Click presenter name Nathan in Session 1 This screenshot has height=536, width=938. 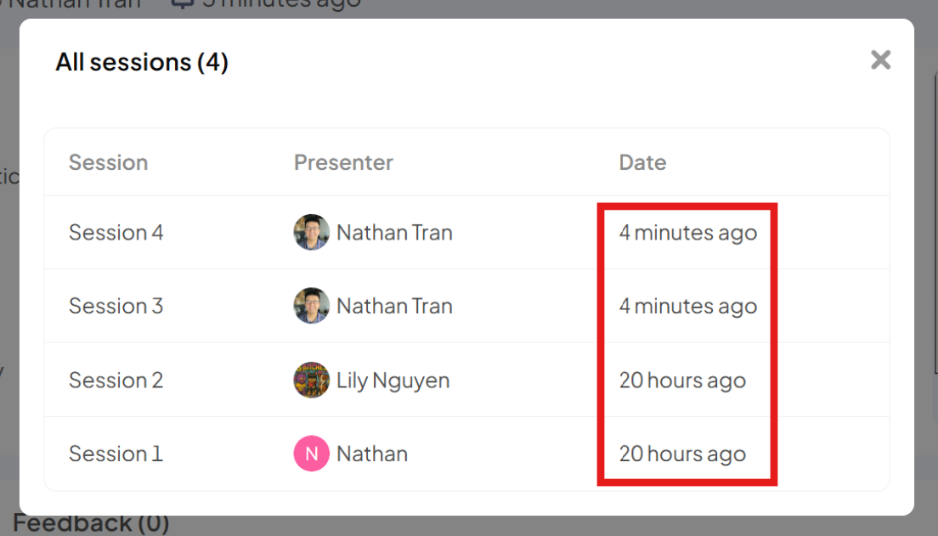point(372,454)
